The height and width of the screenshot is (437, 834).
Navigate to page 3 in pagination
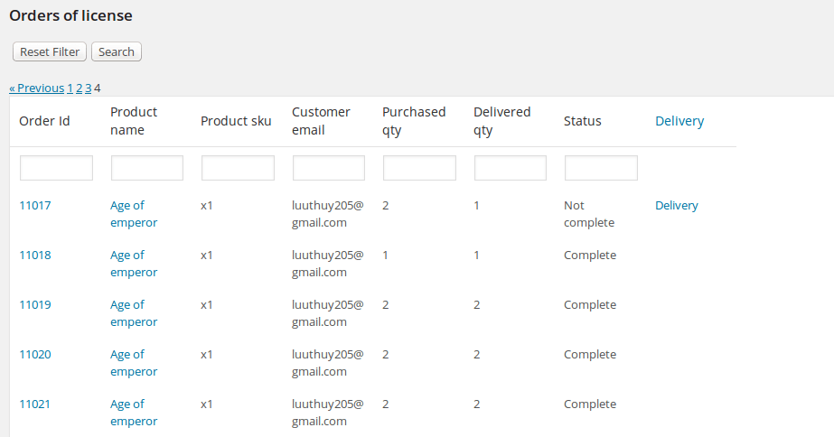pyautogui.click(x=89, y=88)
